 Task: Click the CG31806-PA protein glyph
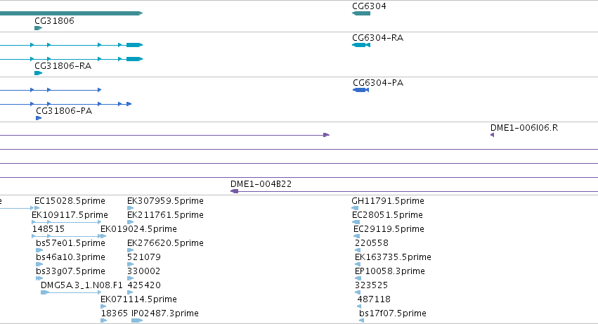point(39,118)
